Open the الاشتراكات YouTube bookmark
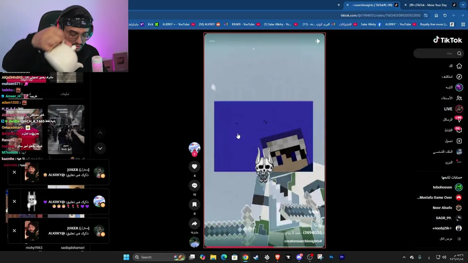Screen dimensions: 468x263 [347, 24]
